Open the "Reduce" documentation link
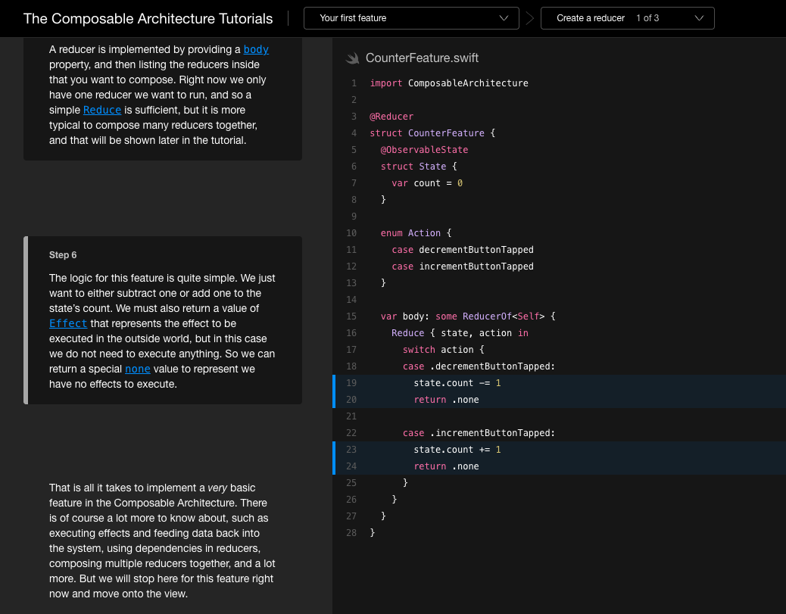The image size is (786, 614). pos(102,110)
